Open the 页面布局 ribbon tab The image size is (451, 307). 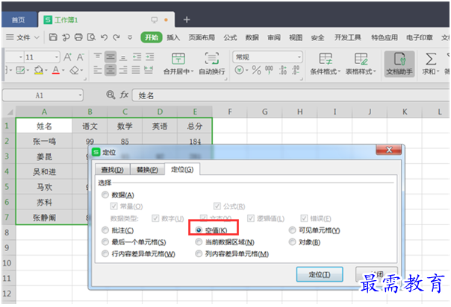pos(202,37)
